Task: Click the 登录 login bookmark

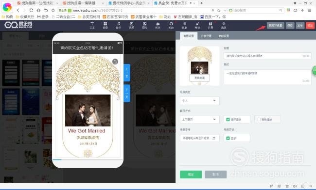Action: (x=43, y=17)
